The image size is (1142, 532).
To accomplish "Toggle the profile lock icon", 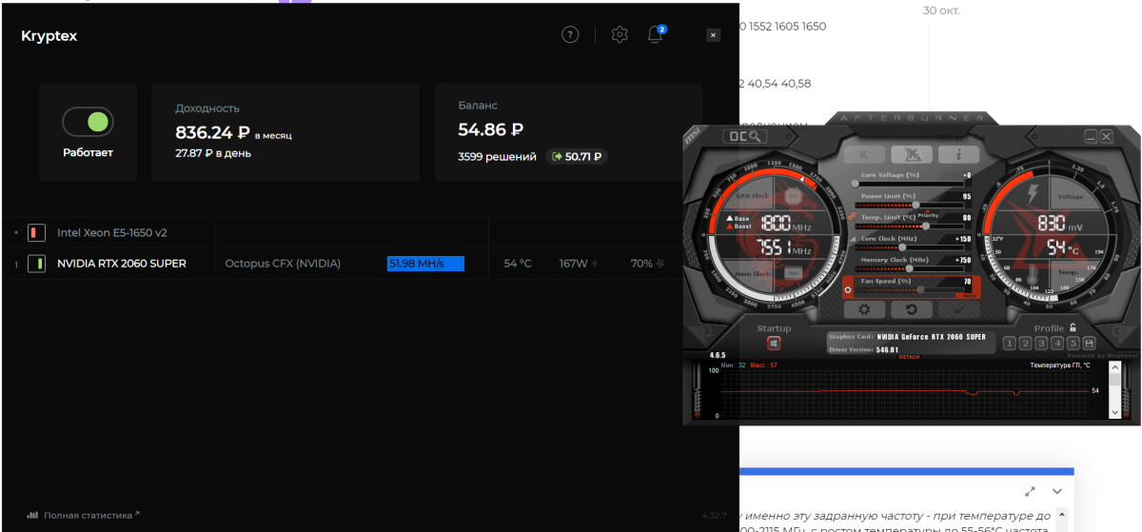I will click(x=1073, y=327).
